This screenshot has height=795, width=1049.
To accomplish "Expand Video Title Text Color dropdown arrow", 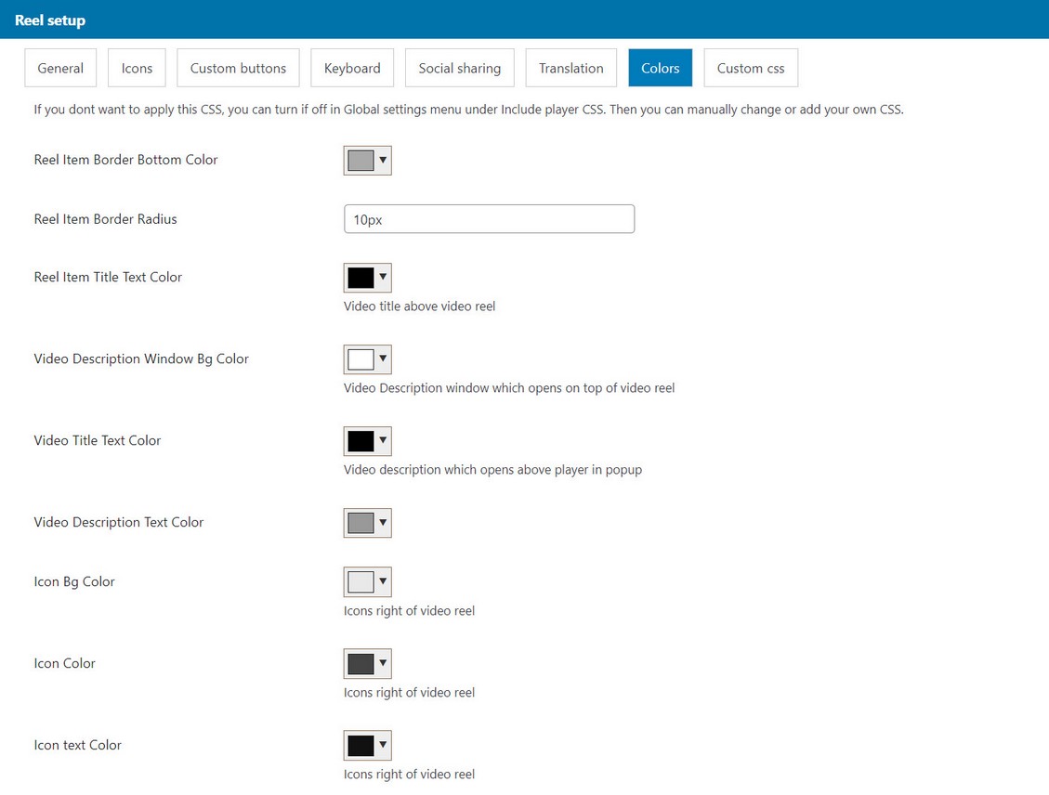I will point(383,440).
